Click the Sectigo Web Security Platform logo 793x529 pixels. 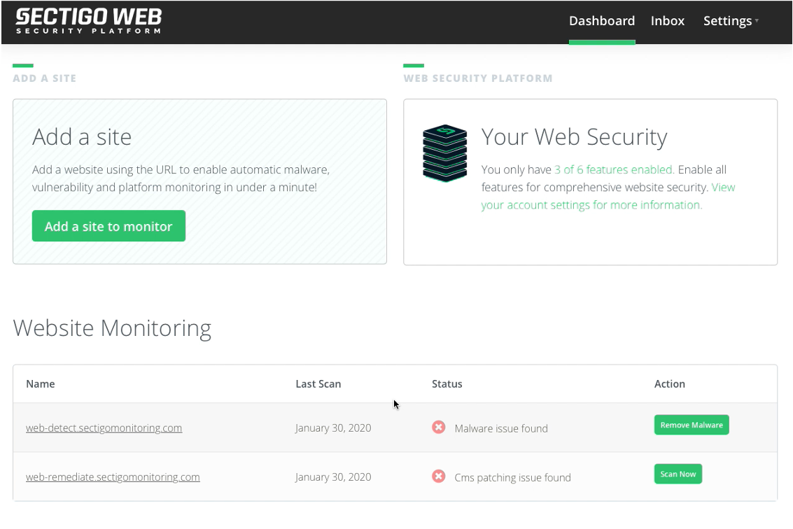pos(89,21)
